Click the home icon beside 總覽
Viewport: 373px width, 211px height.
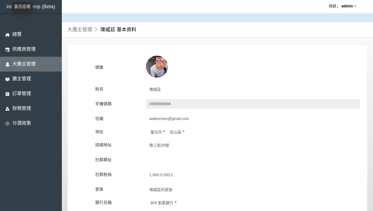tap(7, 35)
